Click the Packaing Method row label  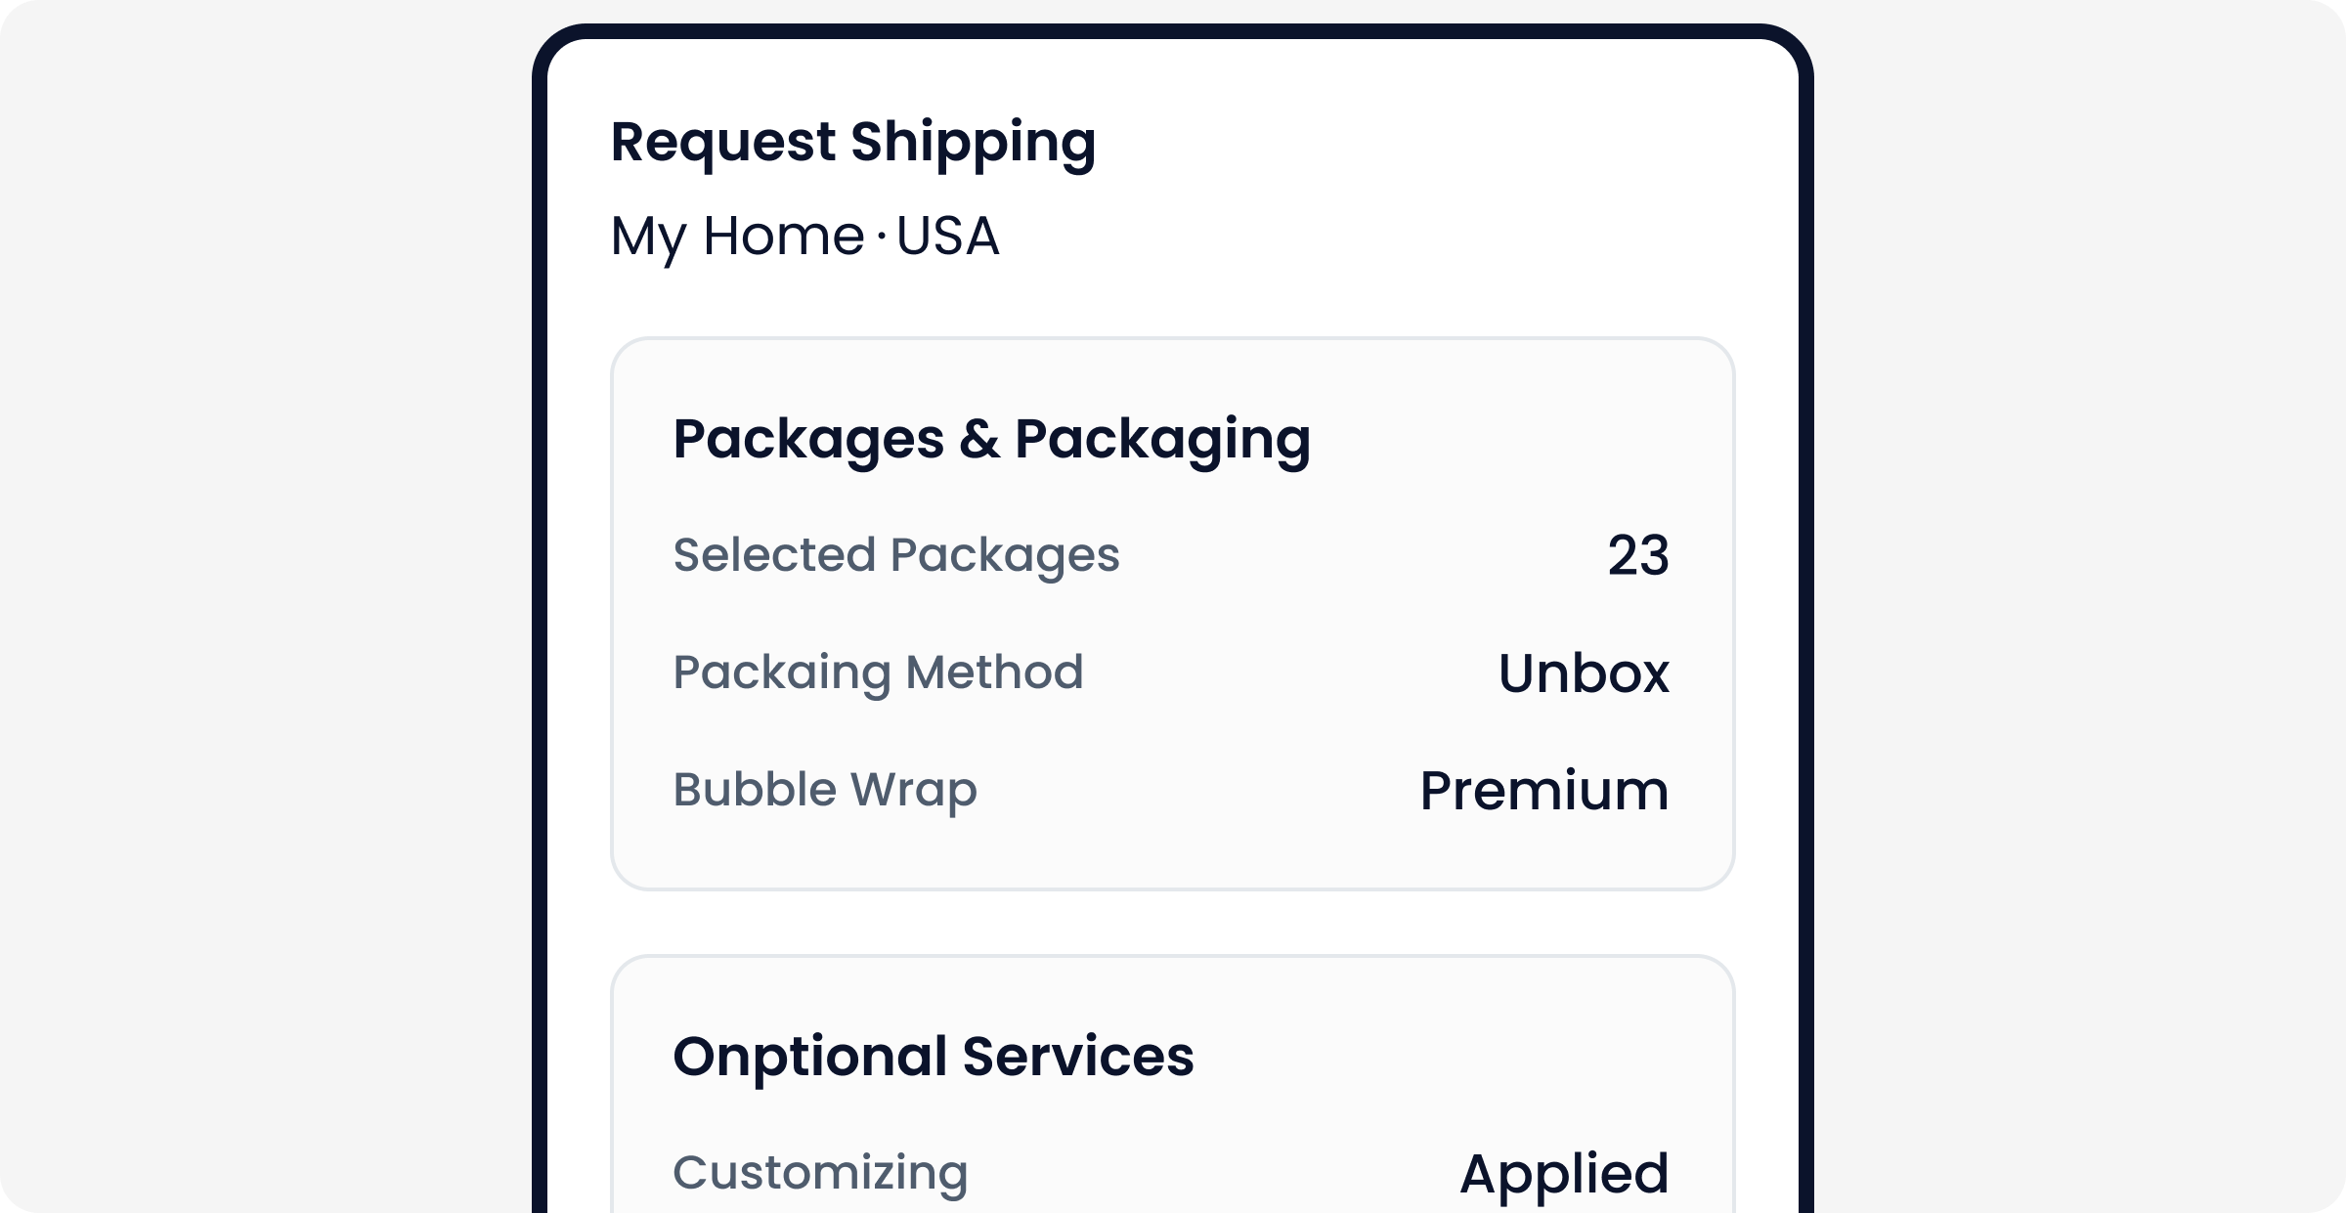[878, 672]
